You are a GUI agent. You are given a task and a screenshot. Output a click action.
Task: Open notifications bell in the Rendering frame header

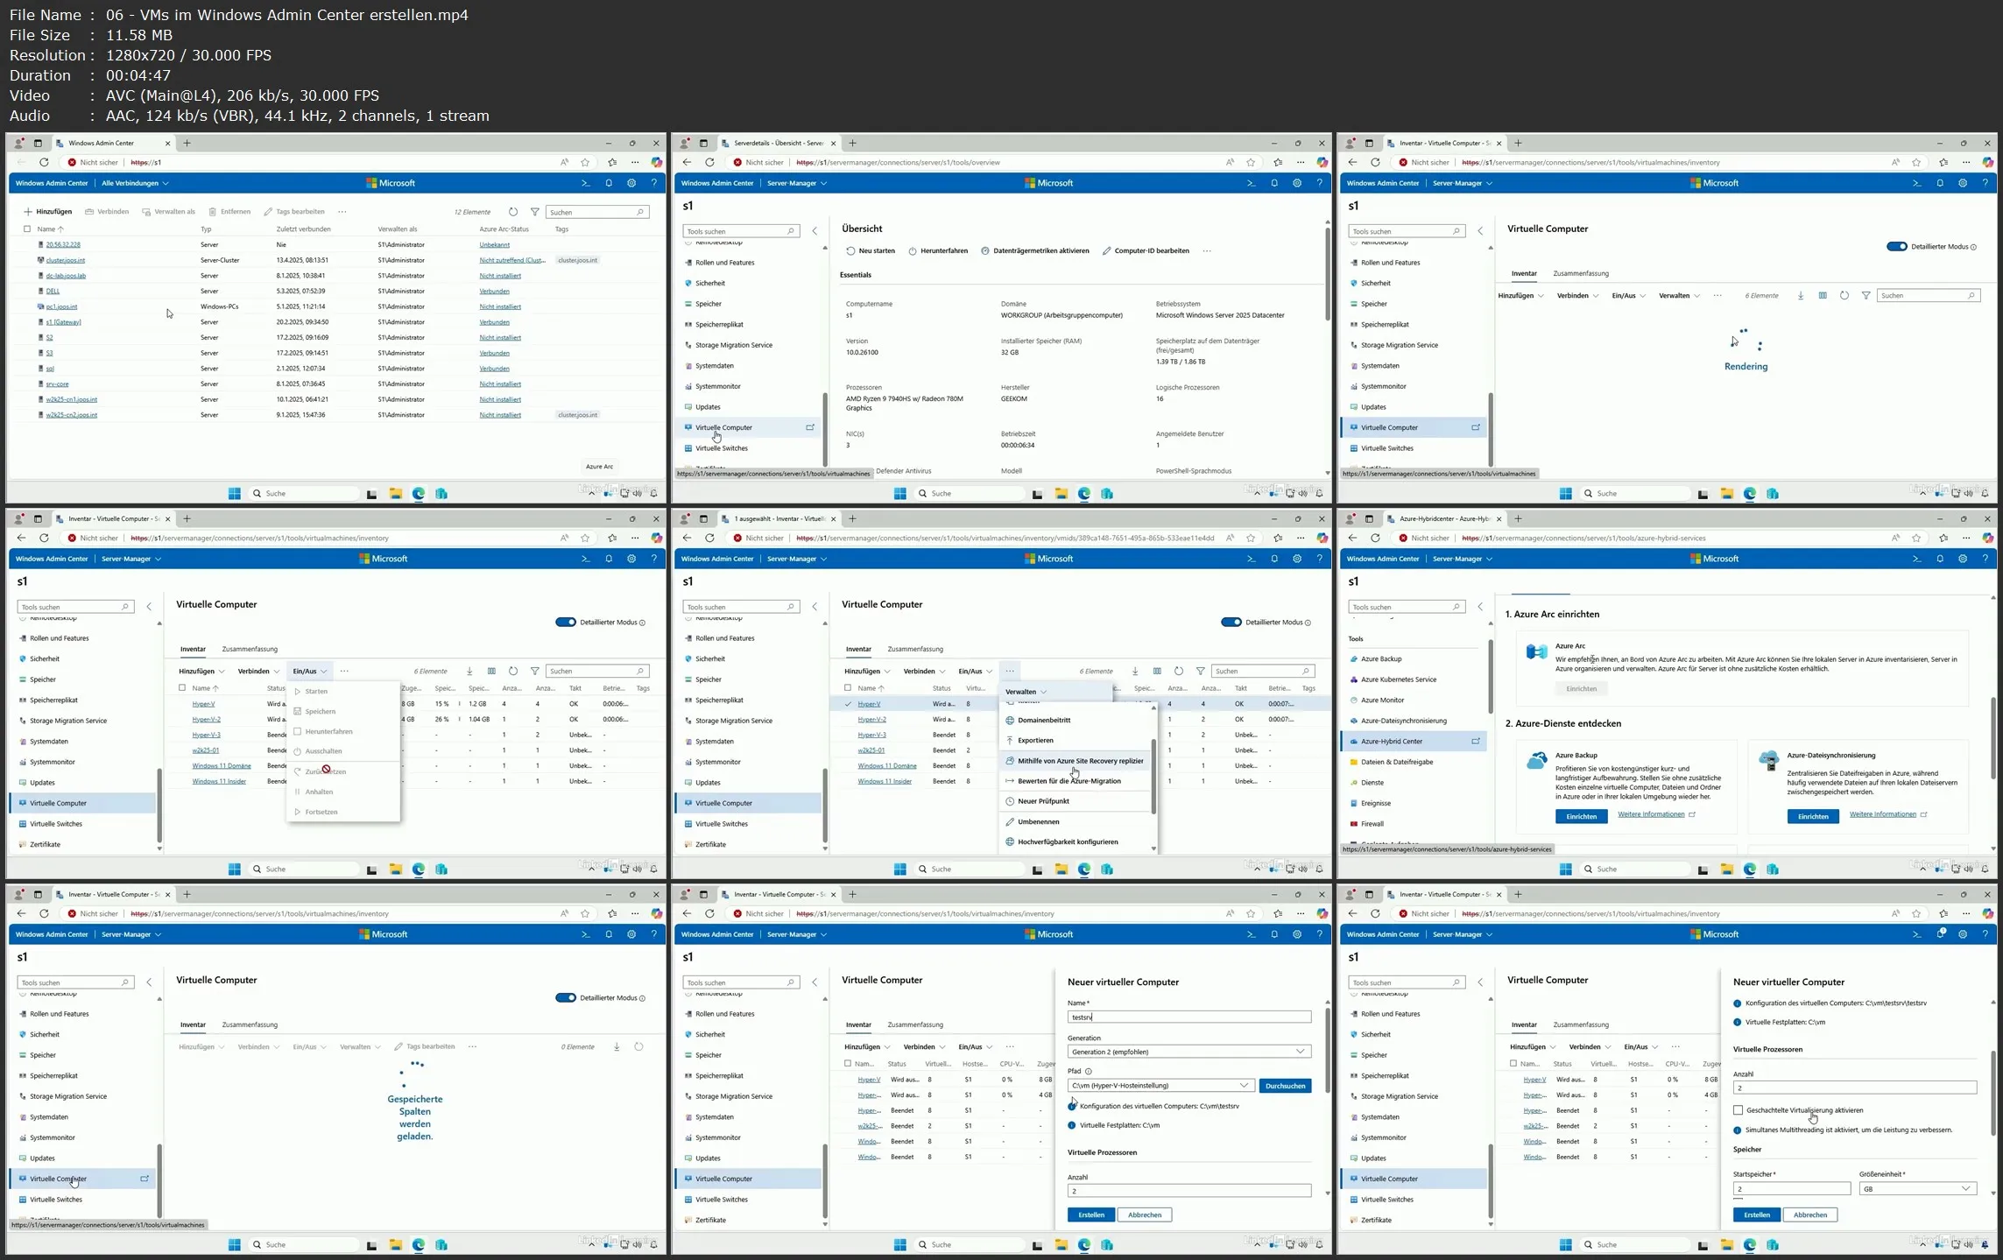(1940, 183)
